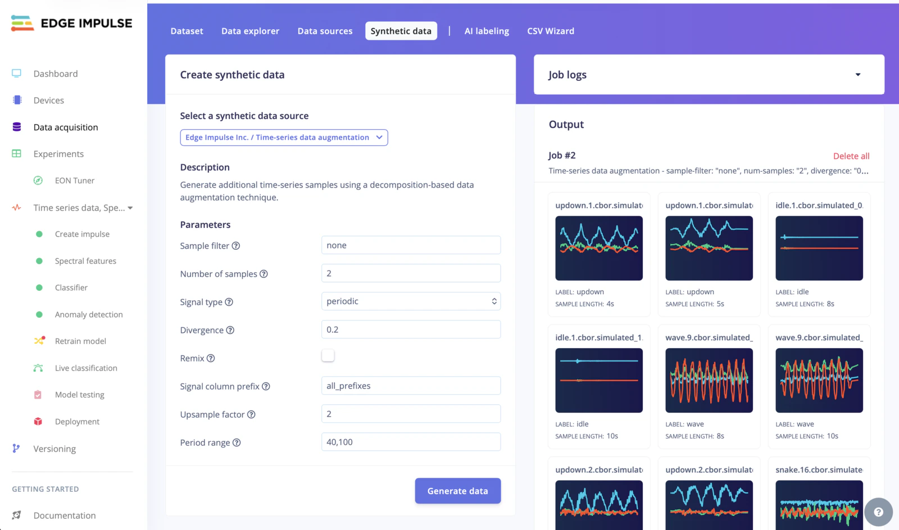Open the Signal type periodic dropdown
This screenshot has height=530, width=899.
411,301
